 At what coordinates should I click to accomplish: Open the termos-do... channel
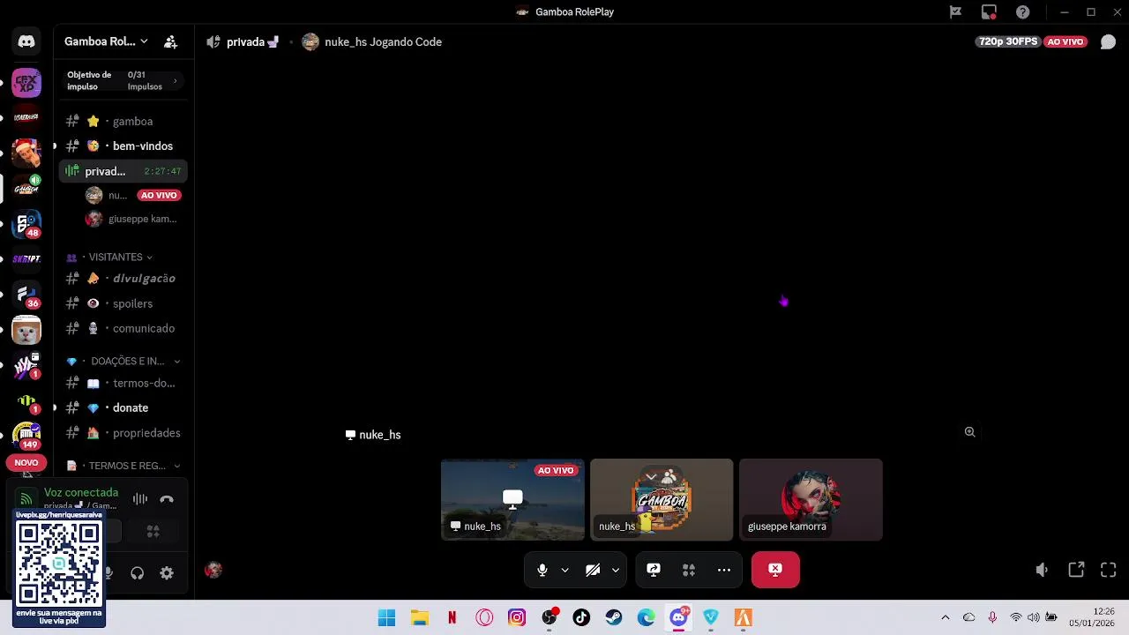pos(123,383)
